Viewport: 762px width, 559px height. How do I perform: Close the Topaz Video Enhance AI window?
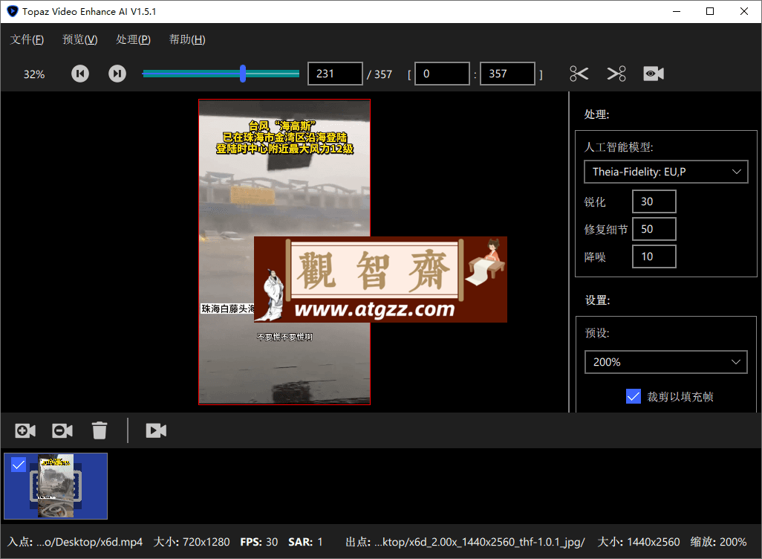tap(744, 11)
